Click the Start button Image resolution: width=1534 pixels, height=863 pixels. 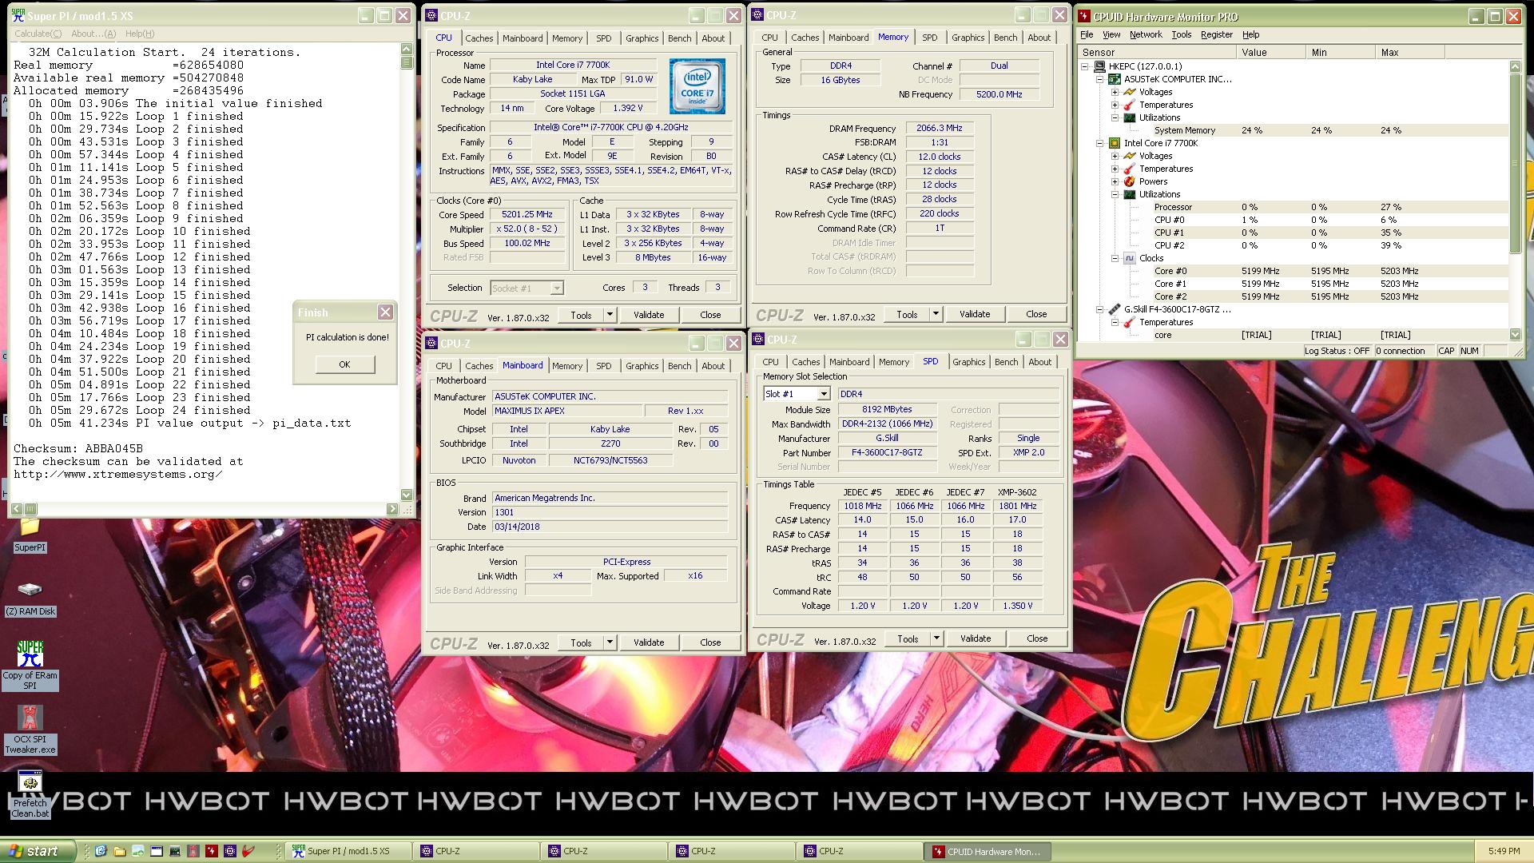(x=38, y=851)
